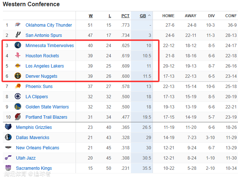
Task: Click the Denver Nuggets logo icon
Action: pyautogui.click(x=18, y=76)
